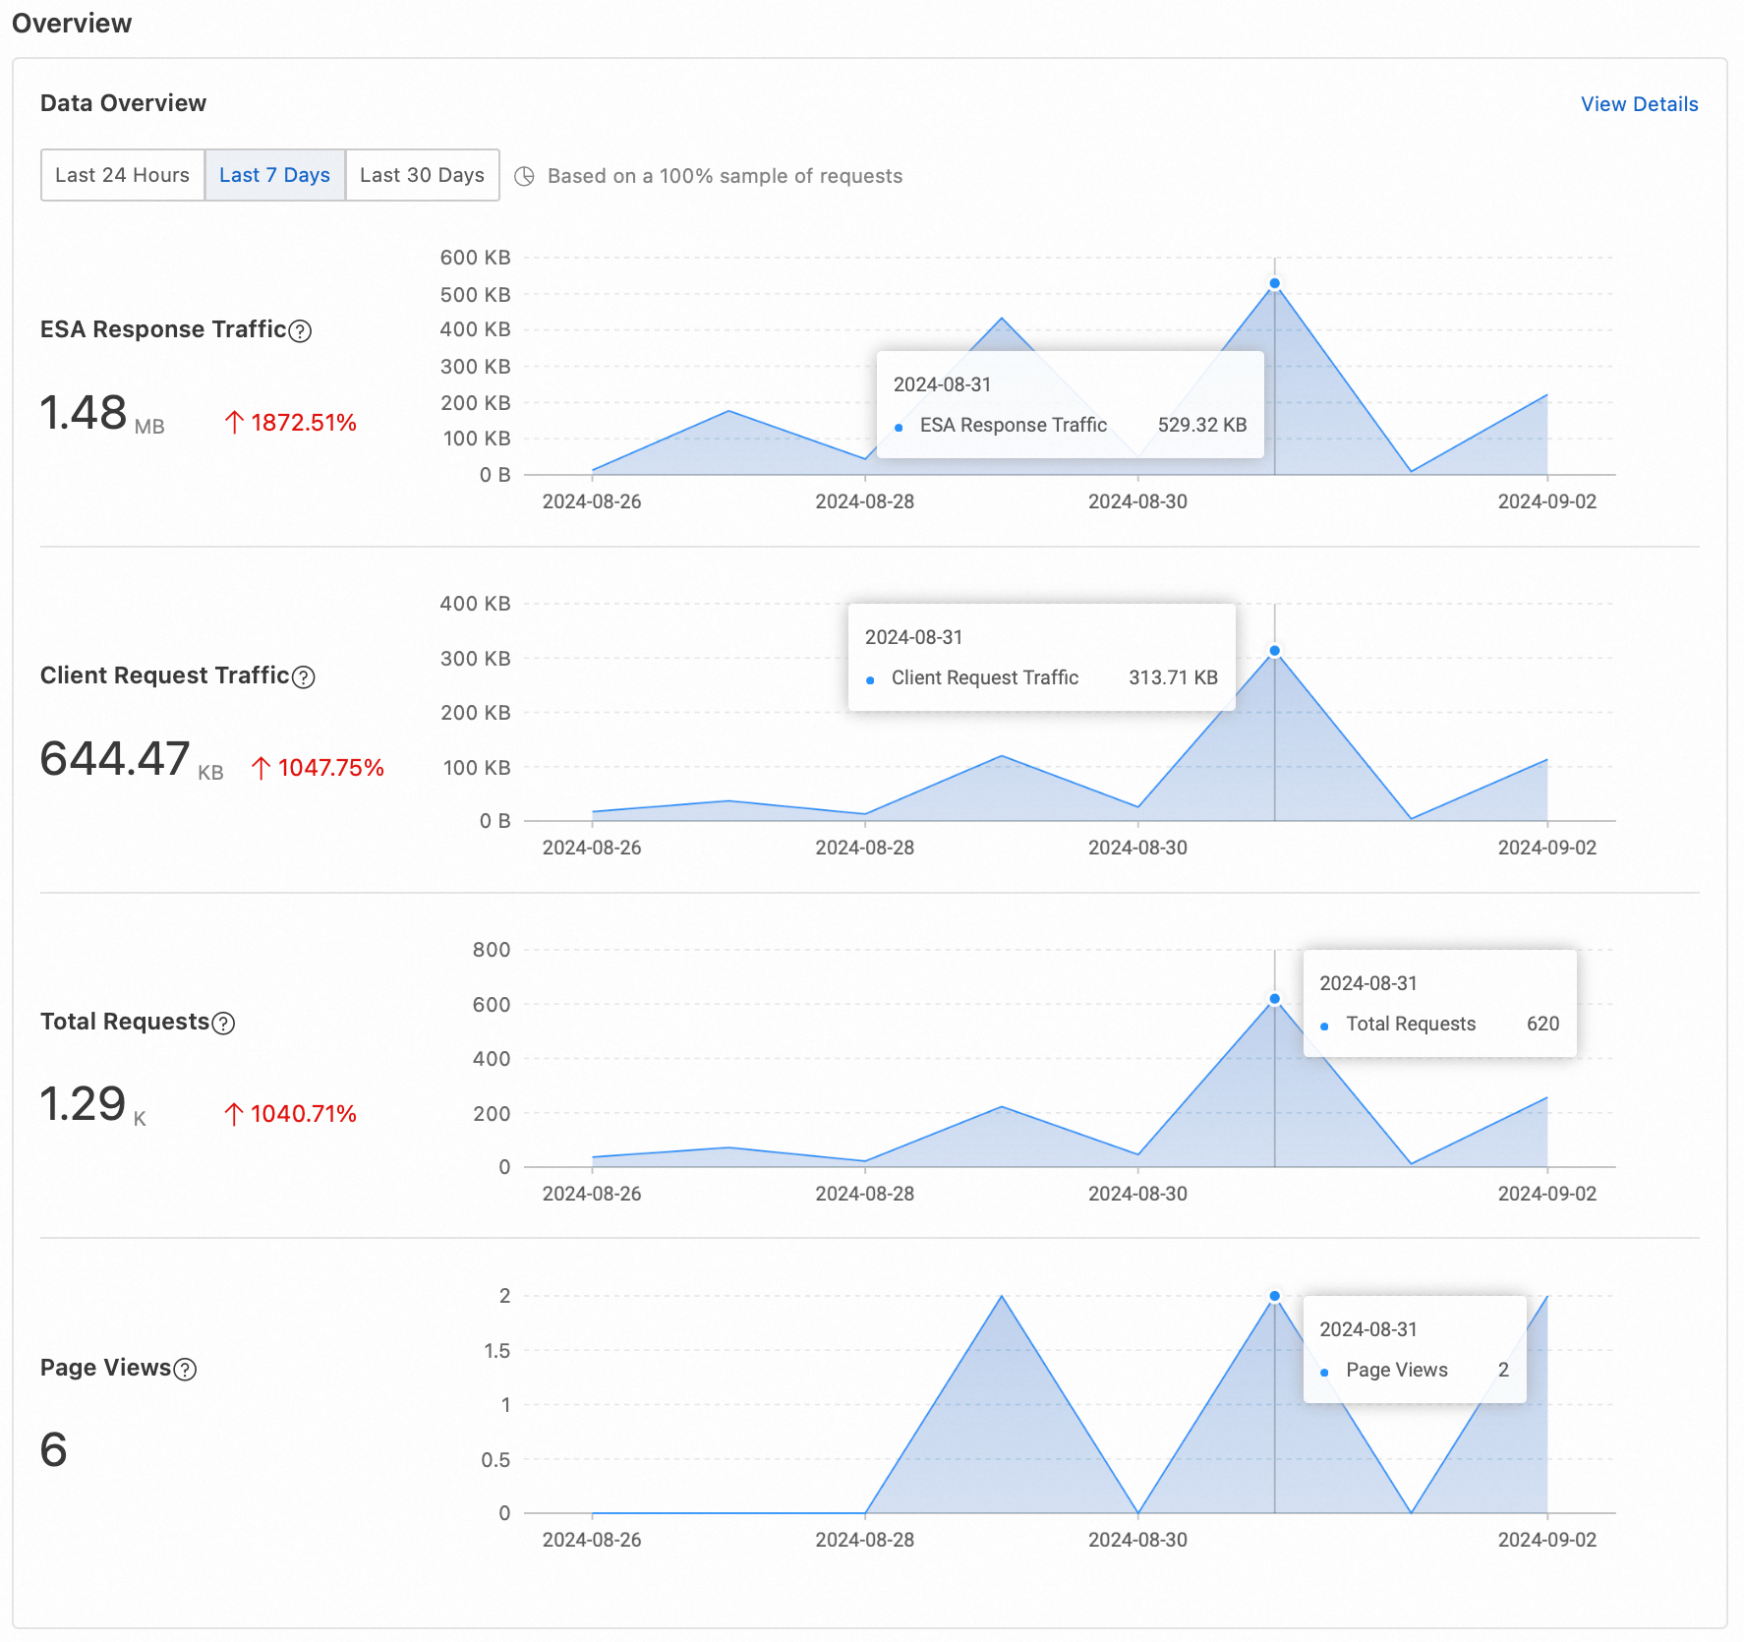Image resolution: width=1744 pixels, height=1642 pixels.
Task: Select the Last 7 Days tab
Action: (x=274, y=175)
